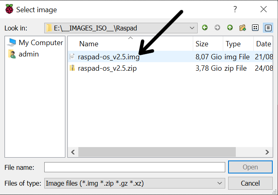Click the green Back navigation arrow
The image size is (278, 195).
205,28
